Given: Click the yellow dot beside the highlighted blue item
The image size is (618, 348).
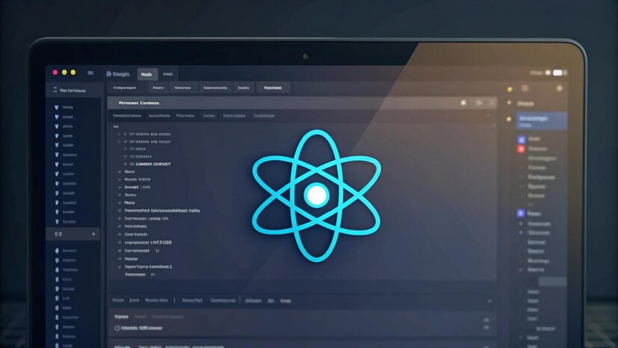Looking at the screenshot, I should 510,119.
